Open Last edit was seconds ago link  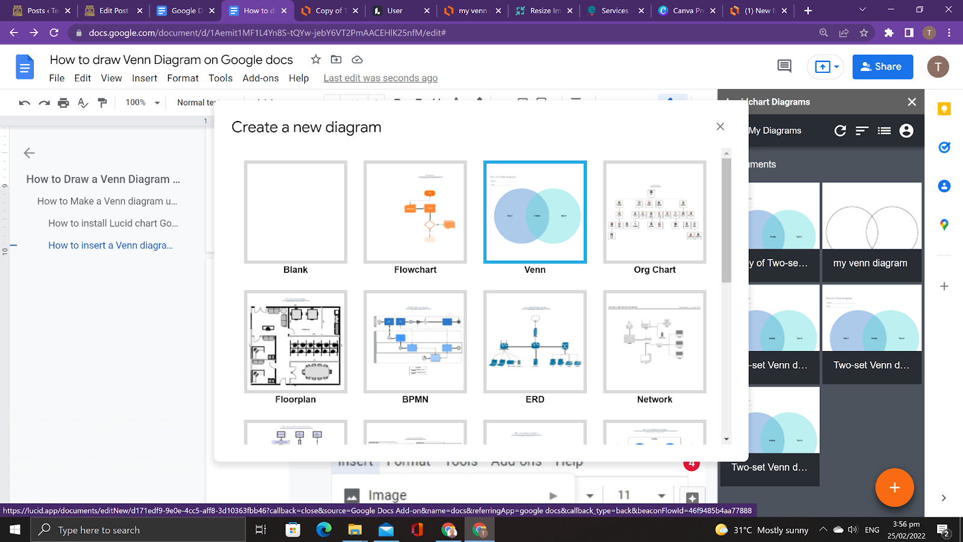tap(380, 78)
